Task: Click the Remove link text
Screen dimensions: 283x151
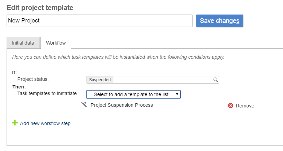Action: 245,106
